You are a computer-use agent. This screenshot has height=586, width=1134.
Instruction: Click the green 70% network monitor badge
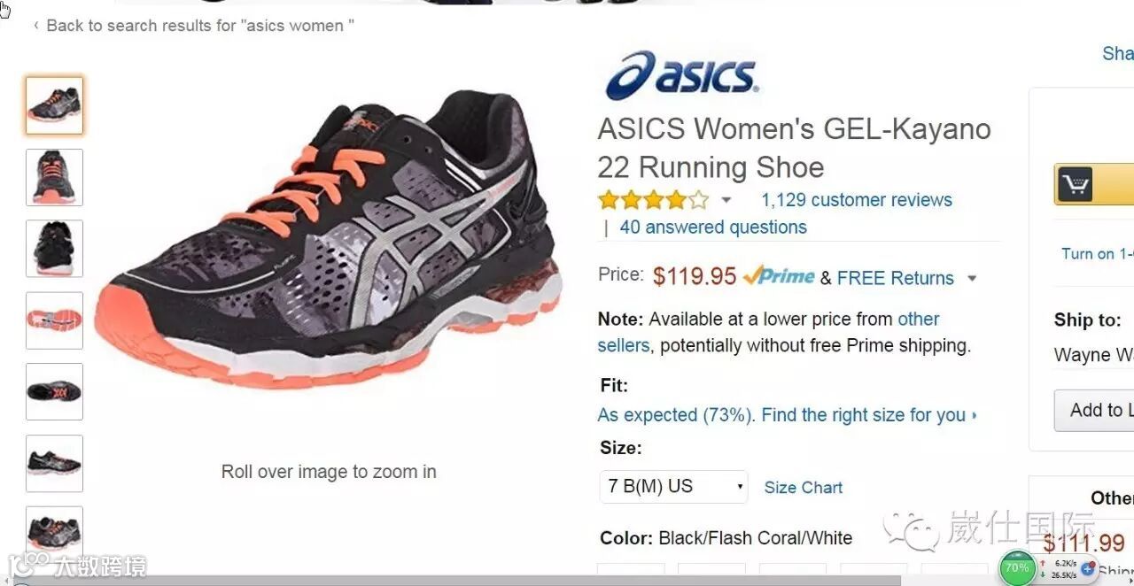(x=1017, y=567)
